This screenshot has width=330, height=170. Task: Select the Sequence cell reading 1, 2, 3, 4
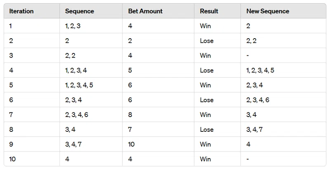pyautogui.click(x=76, y=70)
